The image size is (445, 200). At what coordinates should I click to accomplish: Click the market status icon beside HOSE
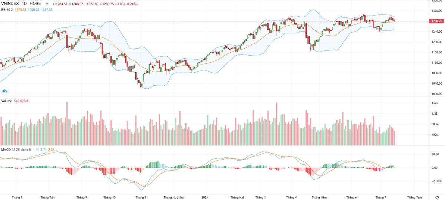pos(47,4)
